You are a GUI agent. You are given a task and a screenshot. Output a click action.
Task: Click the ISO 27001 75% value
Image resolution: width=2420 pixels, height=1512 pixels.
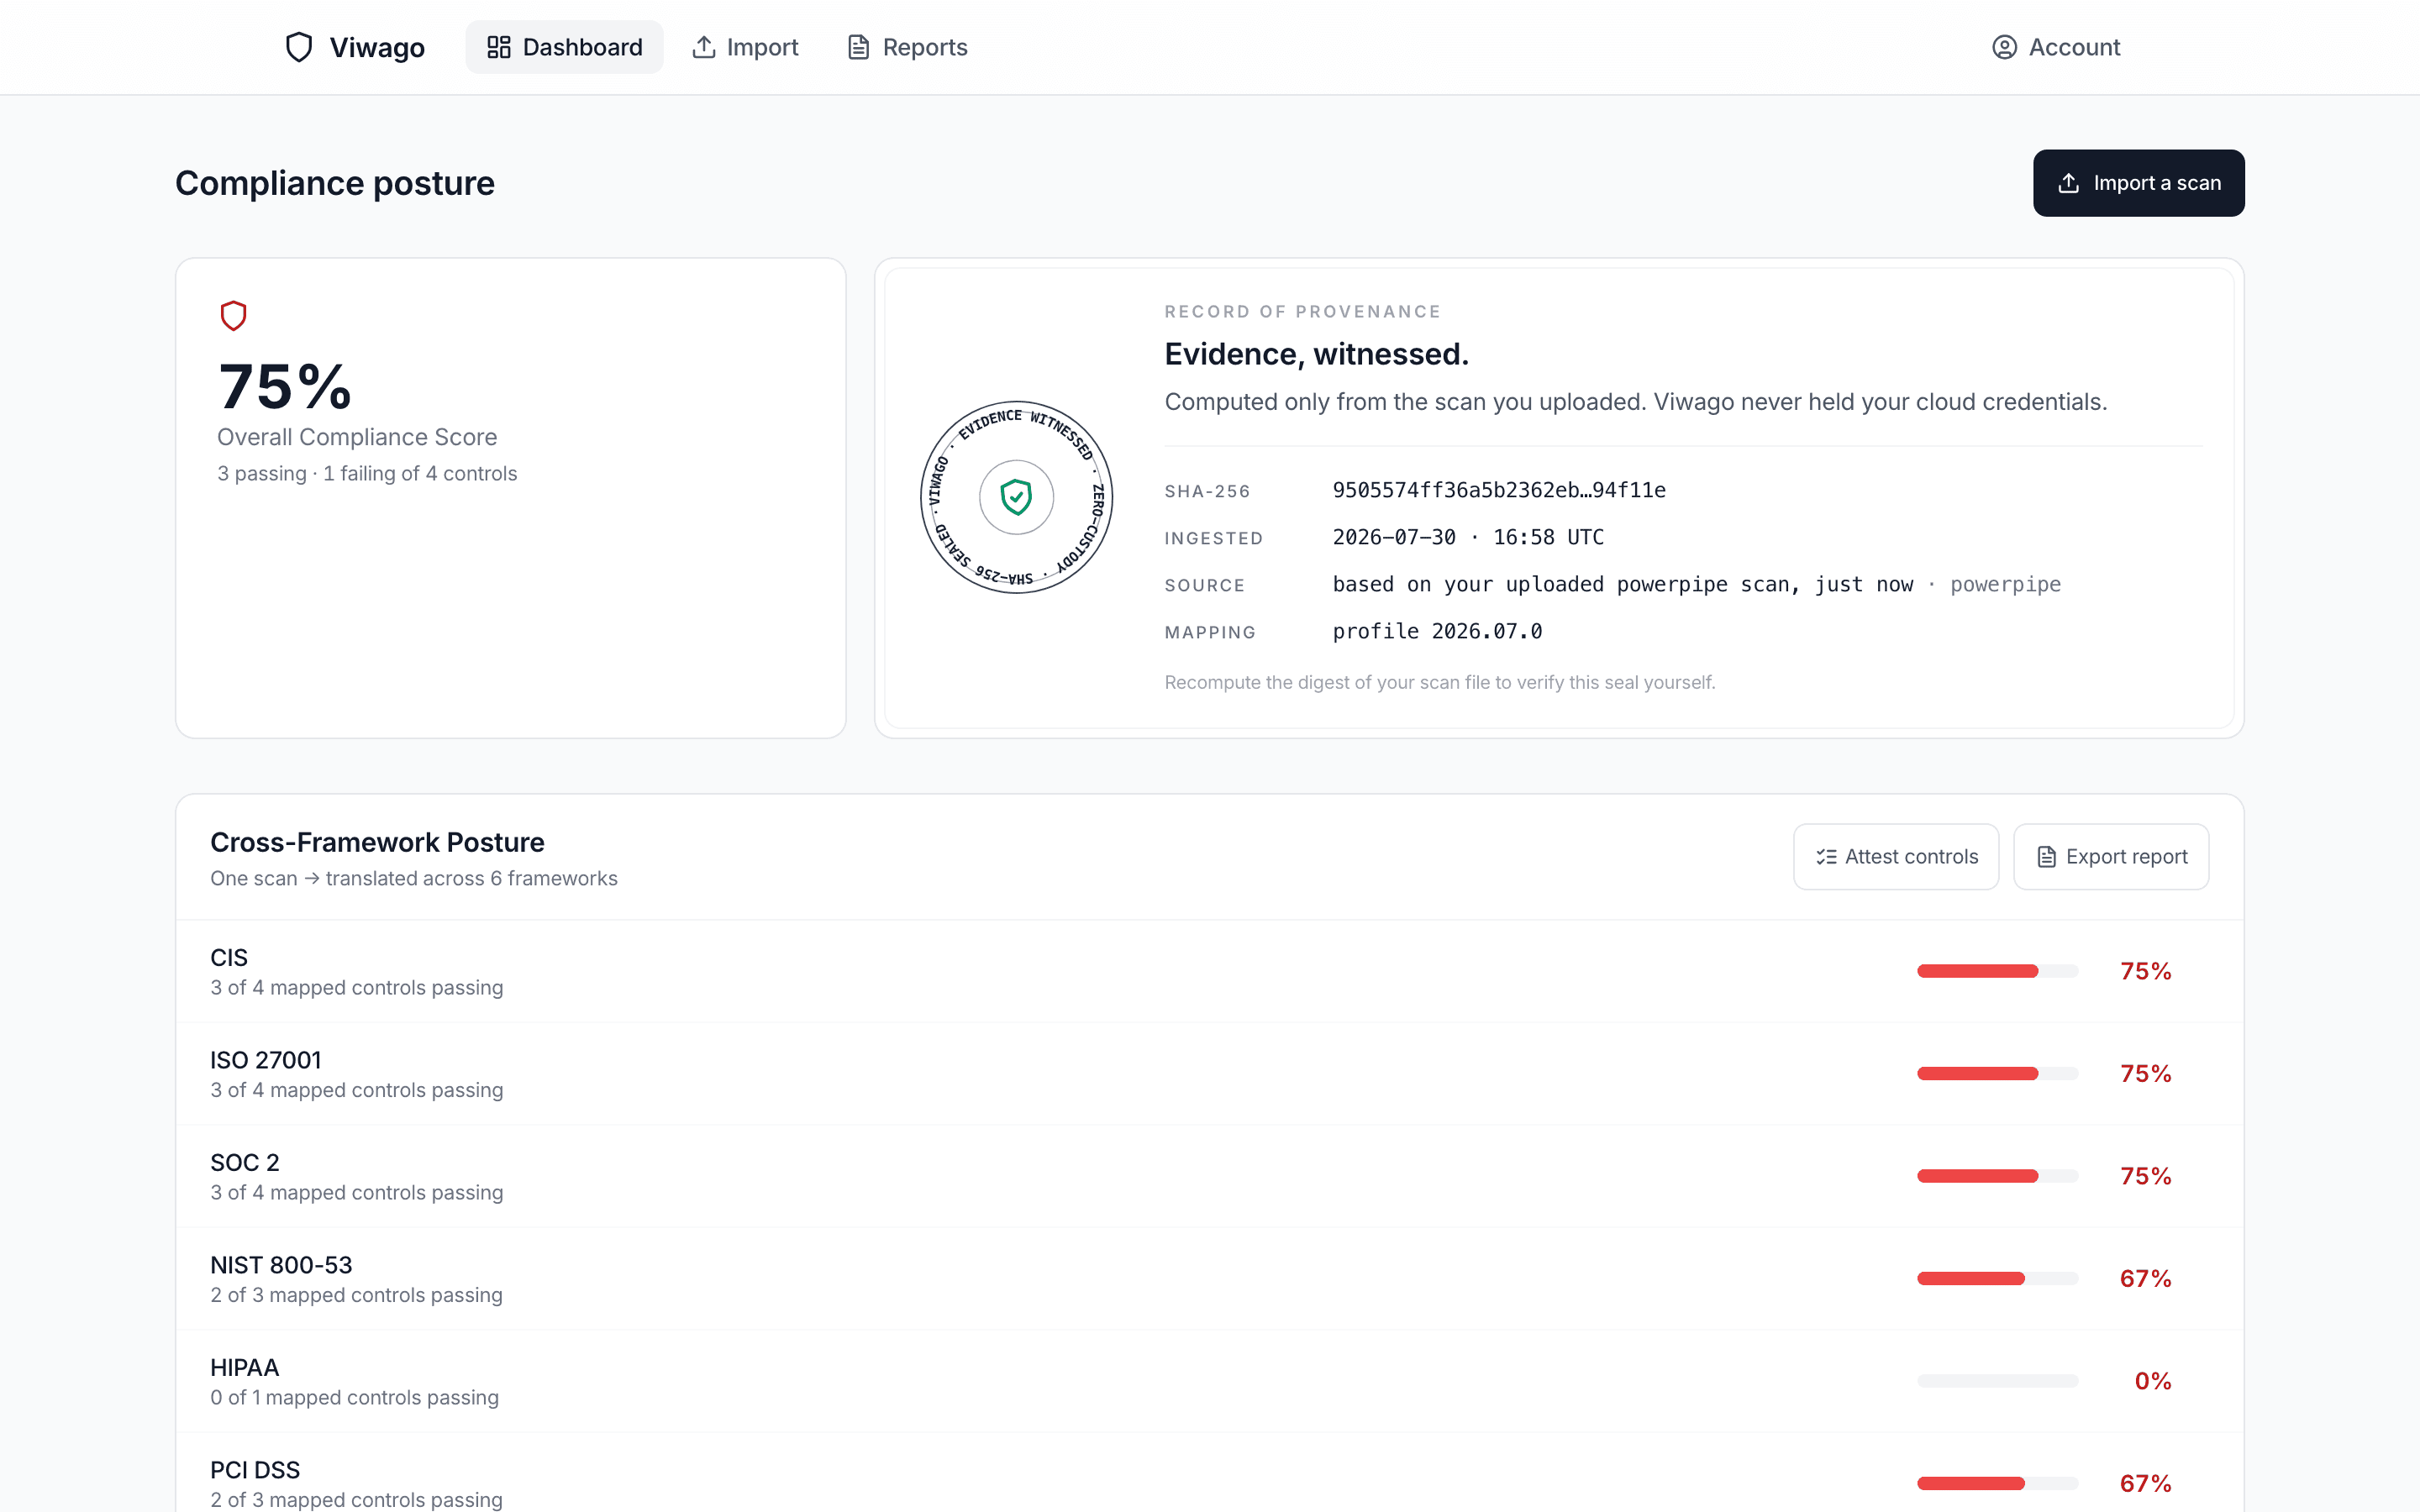pyautogui.click(x=2145, y=1073)
